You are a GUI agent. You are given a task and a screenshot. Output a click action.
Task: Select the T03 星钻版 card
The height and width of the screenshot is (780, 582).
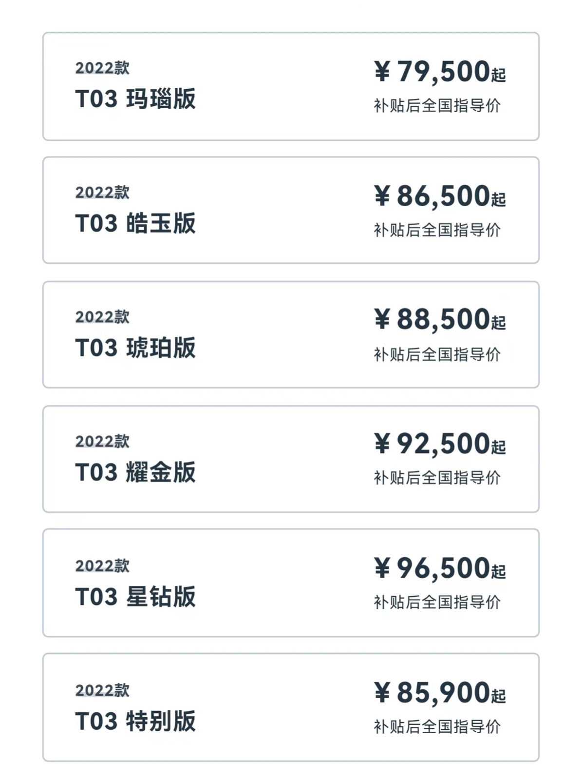tap(291, 583)
